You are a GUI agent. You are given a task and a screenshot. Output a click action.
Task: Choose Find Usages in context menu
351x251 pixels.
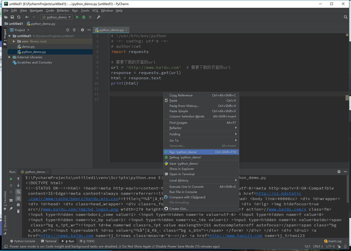(201, 123)
